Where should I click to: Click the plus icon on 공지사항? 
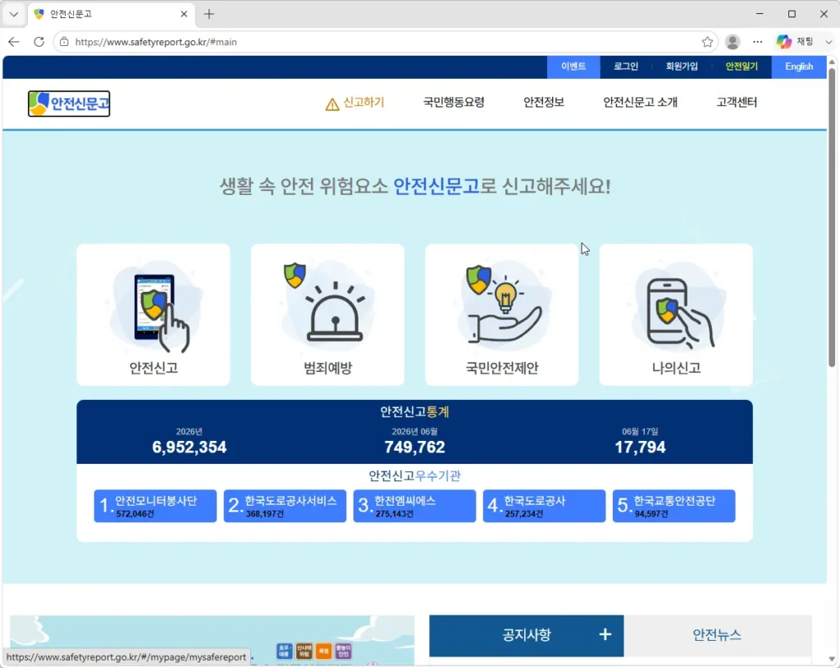point(605,634)
